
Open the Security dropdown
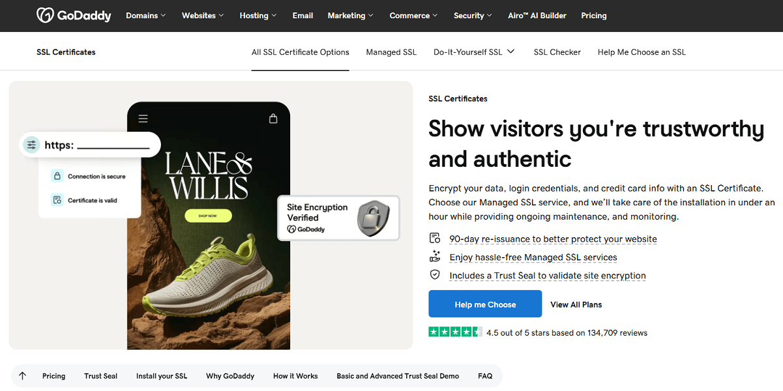[x=473, y=16]
